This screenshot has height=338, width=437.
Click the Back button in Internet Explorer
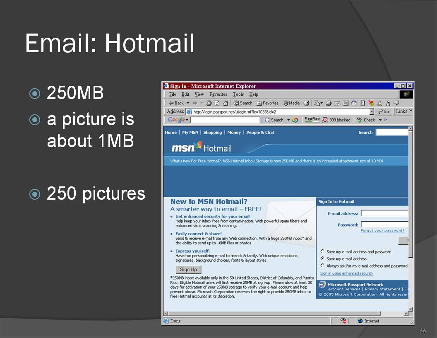pos(176,103)
